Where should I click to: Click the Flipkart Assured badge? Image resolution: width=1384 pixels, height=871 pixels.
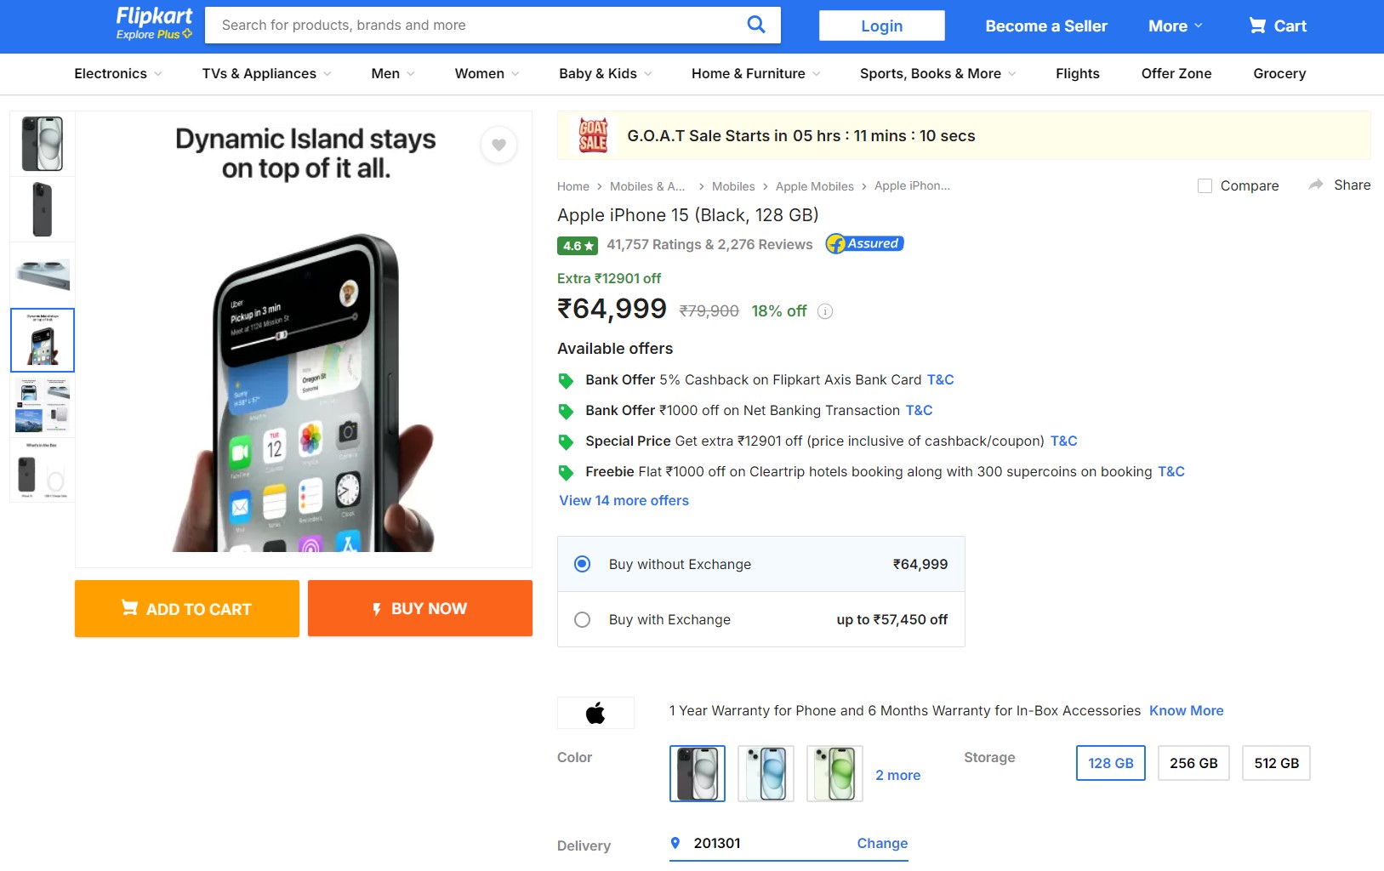[x=864, y=244]
